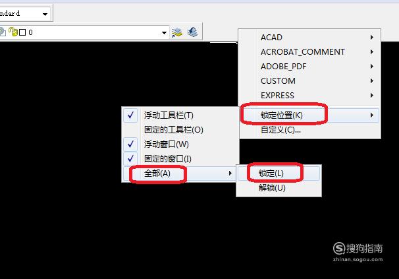399x279 pixels.
Task: Toggle 固定的窗口(I) checkmark
Action: [130, 159]
